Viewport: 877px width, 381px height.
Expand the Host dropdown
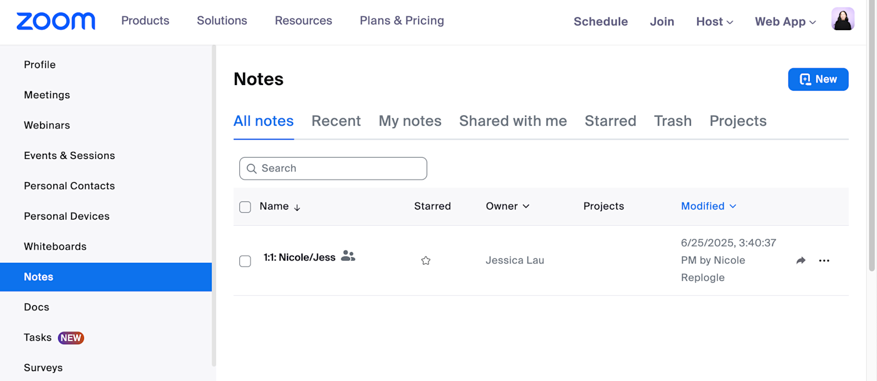715,21
